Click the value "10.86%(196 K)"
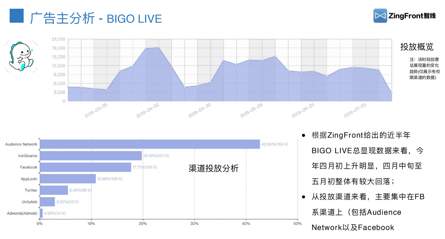Screen dimensions: 445x239 (110, 179)
